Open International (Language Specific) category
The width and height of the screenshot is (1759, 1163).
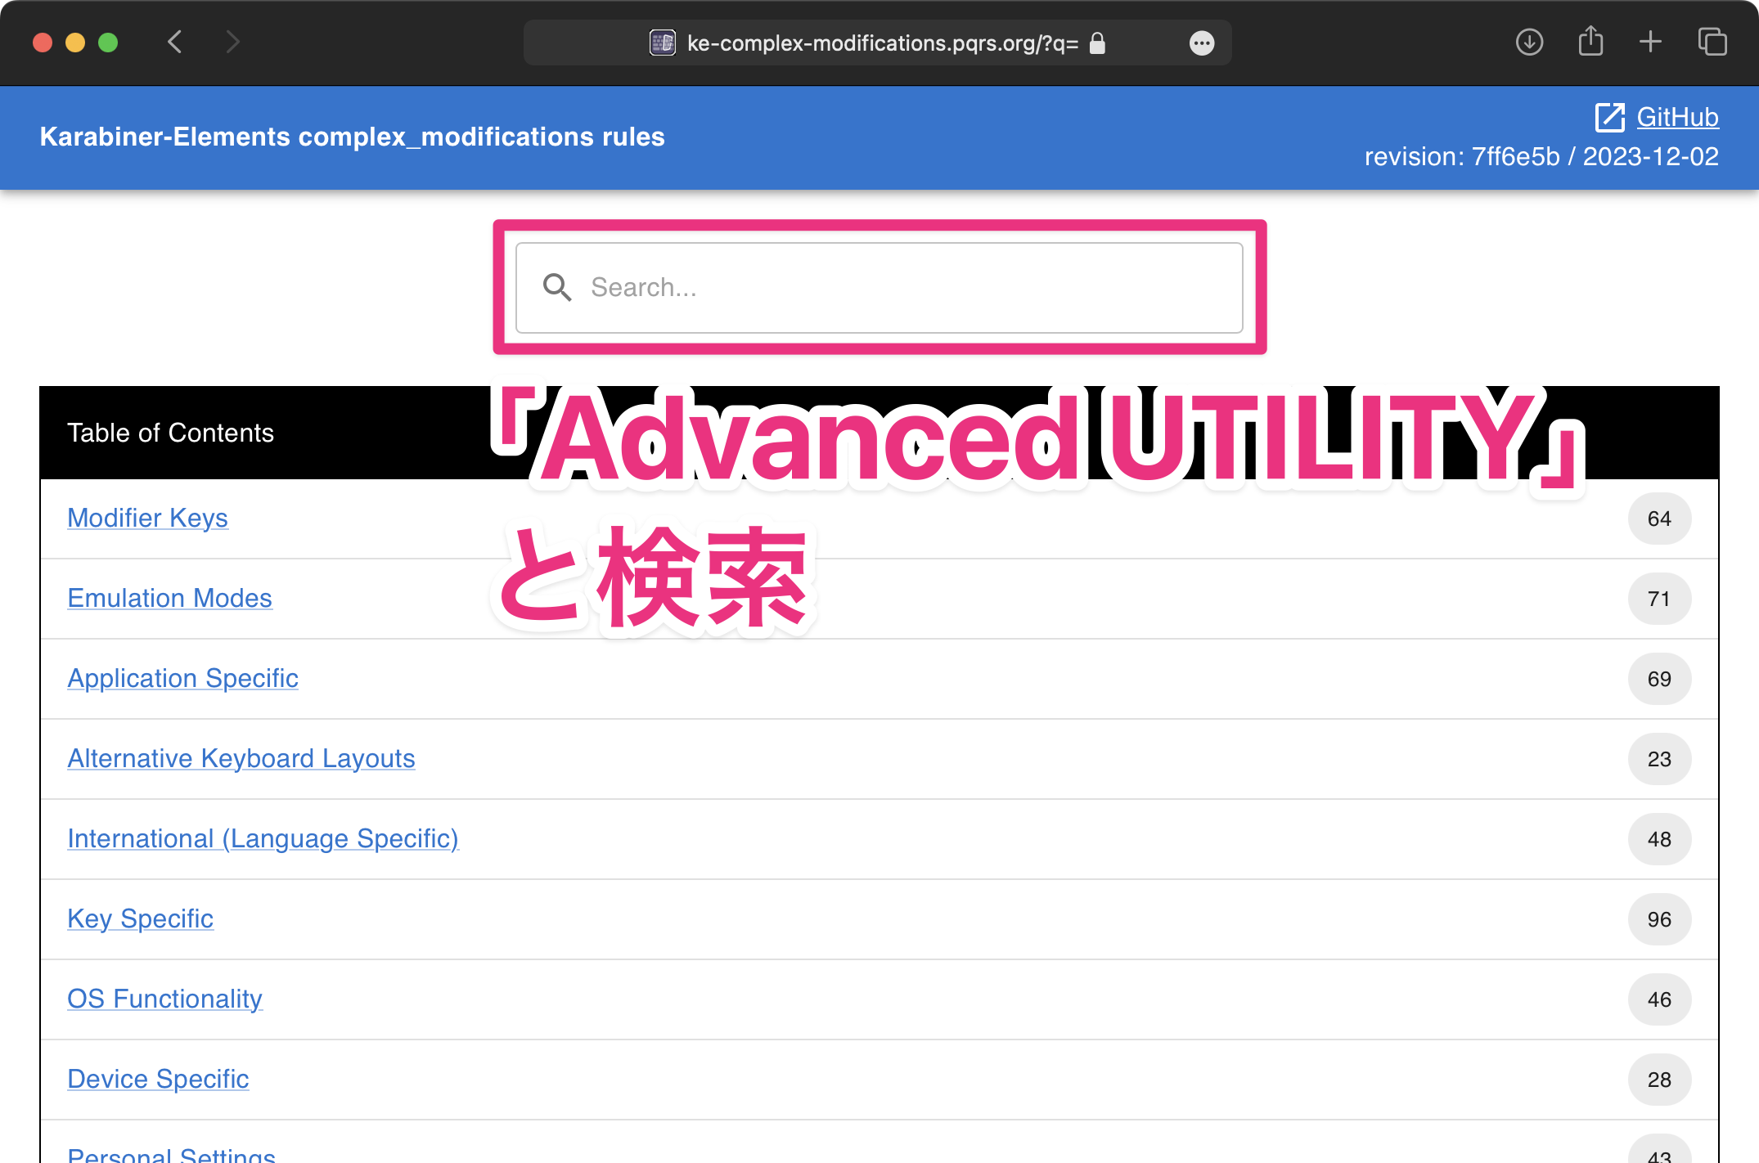[263, 838]
